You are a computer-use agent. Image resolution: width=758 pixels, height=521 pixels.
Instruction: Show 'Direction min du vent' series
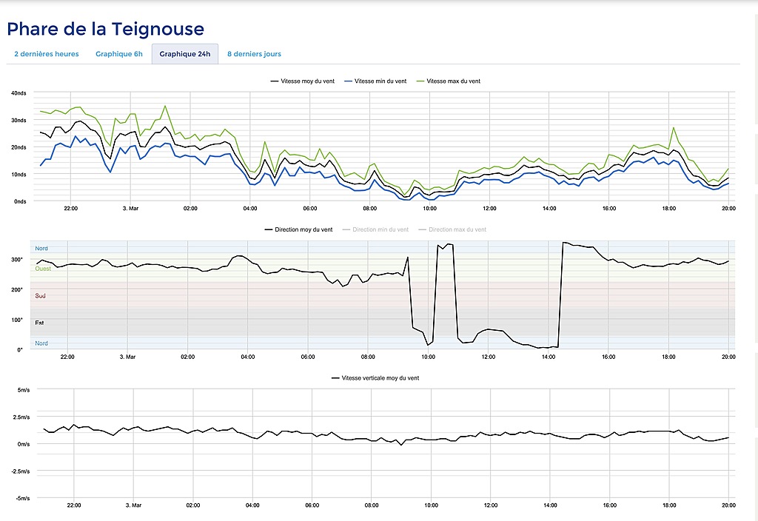pyautogui.click(x=375, y=229)
